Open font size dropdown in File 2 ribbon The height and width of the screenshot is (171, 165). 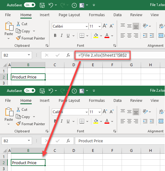(99, 112)
